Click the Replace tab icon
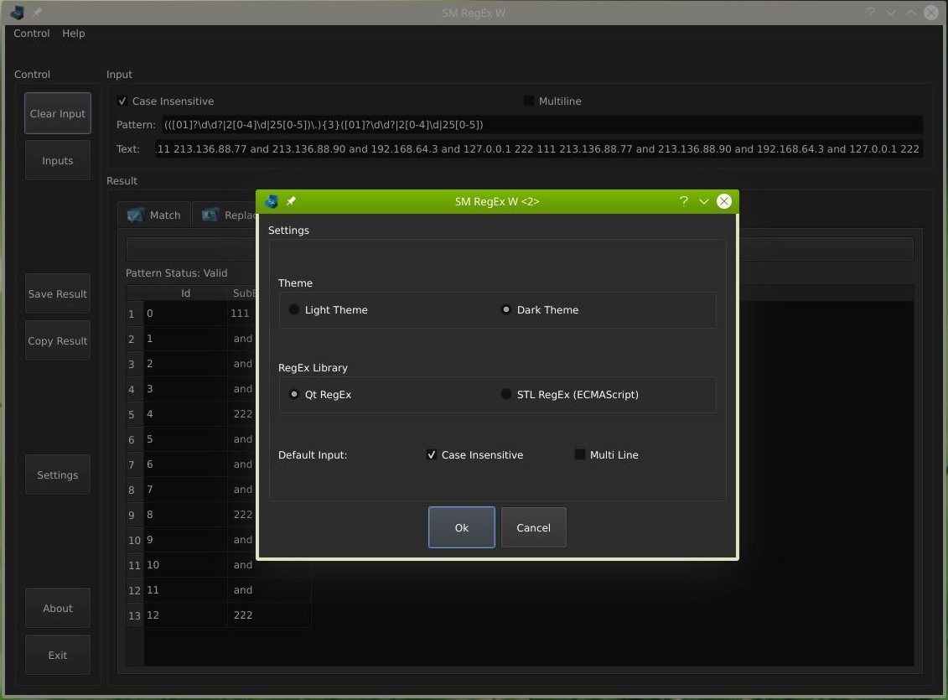948x700 pixels. 210,215
